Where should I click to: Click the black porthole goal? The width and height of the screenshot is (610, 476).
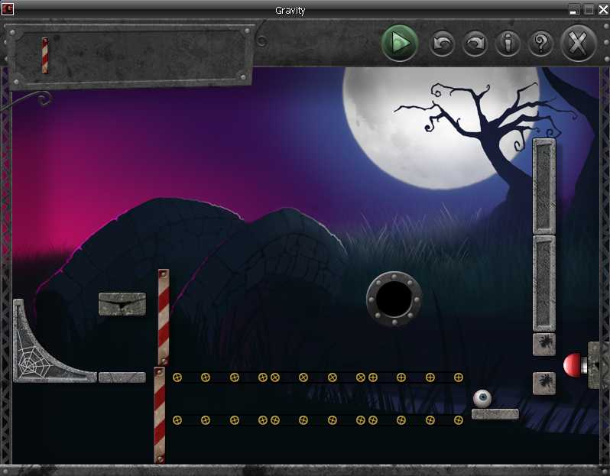point(394,299)
